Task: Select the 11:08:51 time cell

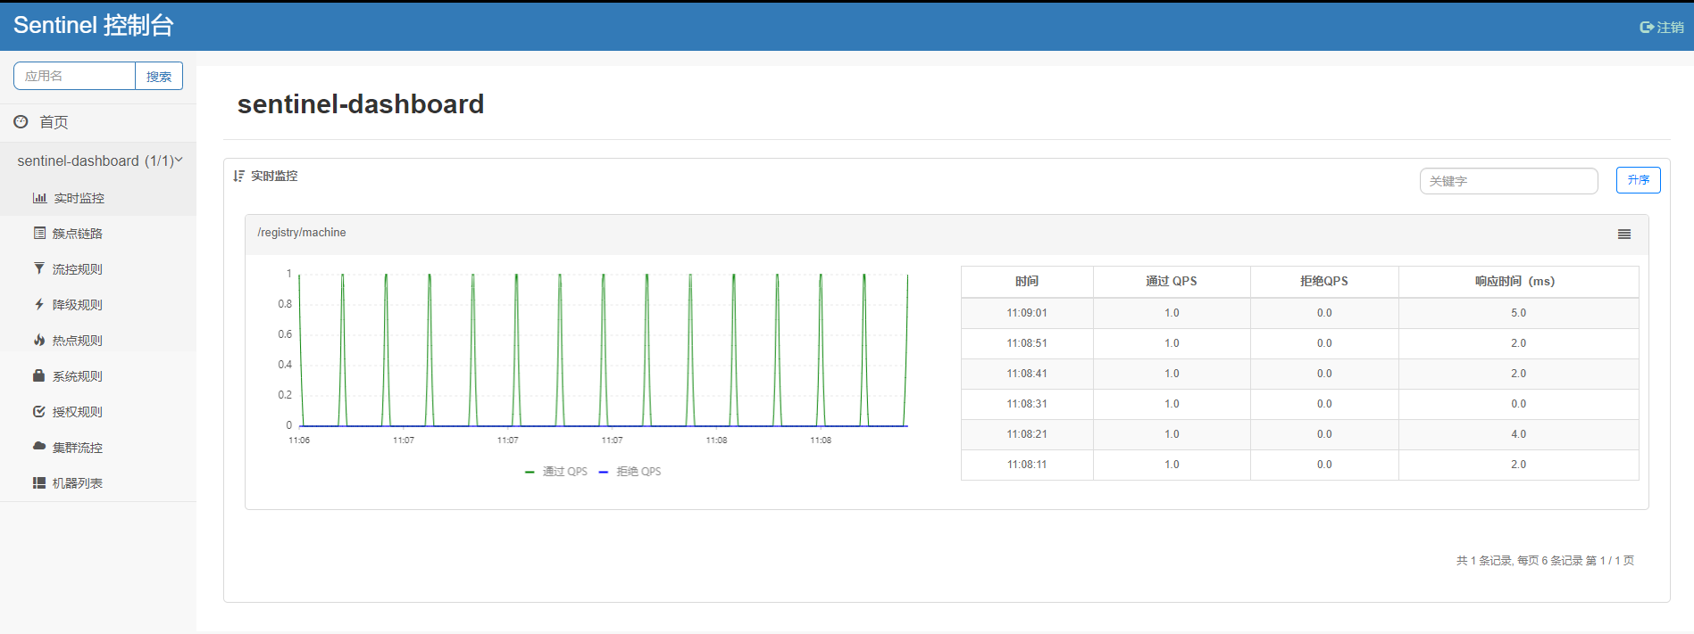Action: tap(1027, 343)
